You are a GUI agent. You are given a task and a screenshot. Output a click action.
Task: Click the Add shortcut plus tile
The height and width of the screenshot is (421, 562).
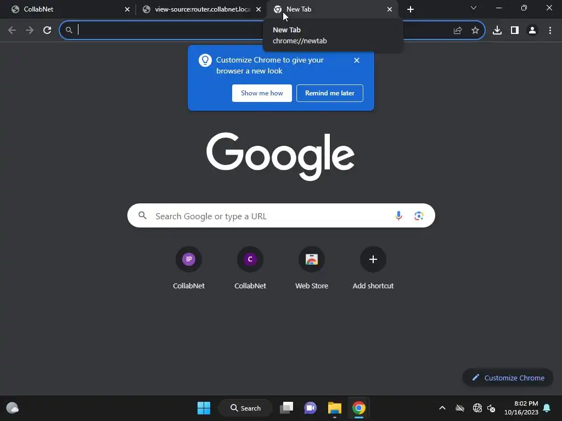[373, 269]
